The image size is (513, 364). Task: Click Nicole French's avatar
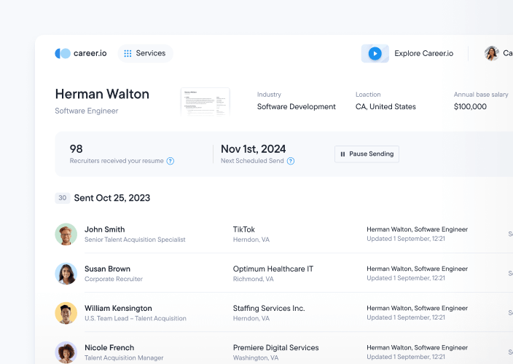click(x=66, y=352)
